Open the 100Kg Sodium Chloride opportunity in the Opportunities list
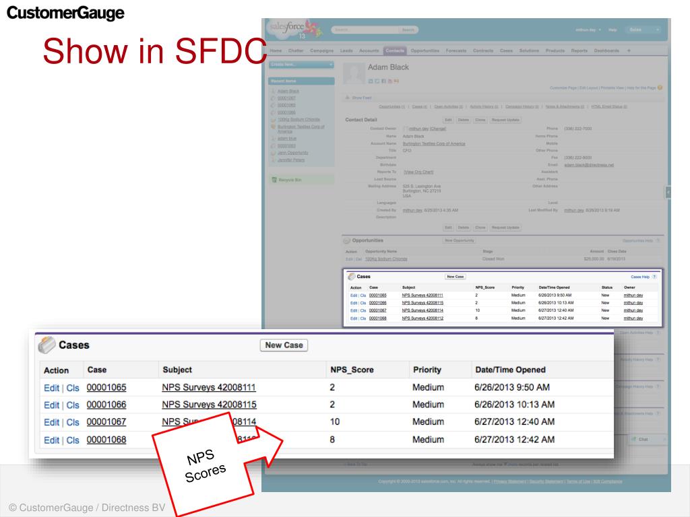The width and height of the screenshot is (690, 517). tap(386, 259)
